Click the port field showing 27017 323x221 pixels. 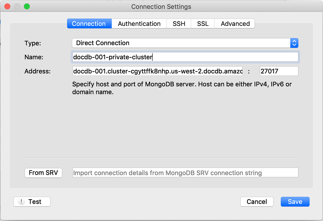point(279,71)
